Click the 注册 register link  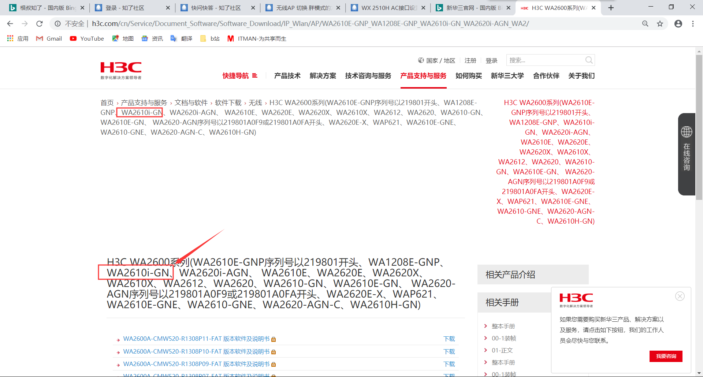tap(470, 60)
